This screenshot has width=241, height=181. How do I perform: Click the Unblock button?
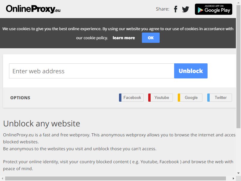(191, 71)
